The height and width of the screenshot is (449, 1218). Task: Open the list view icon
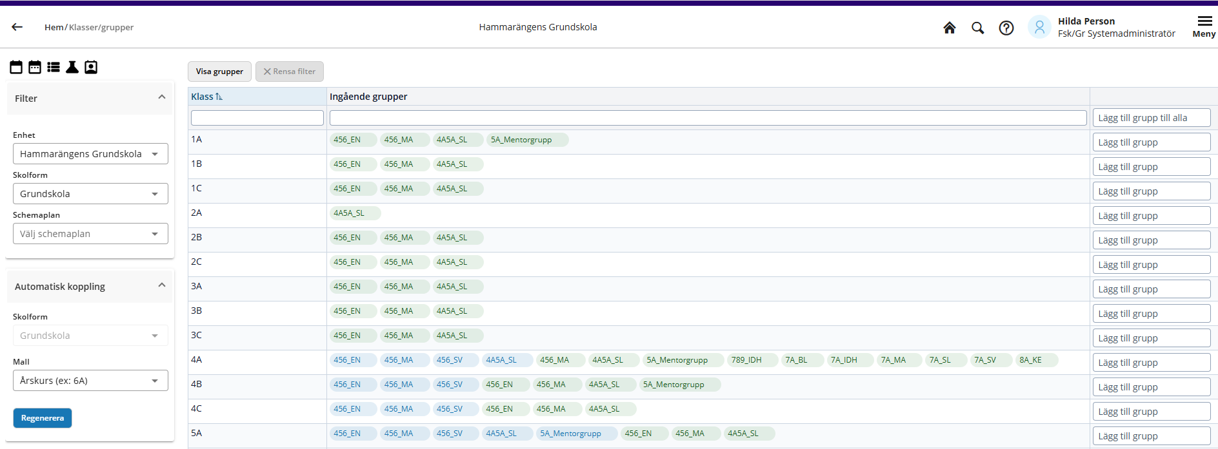pos(54,67)
